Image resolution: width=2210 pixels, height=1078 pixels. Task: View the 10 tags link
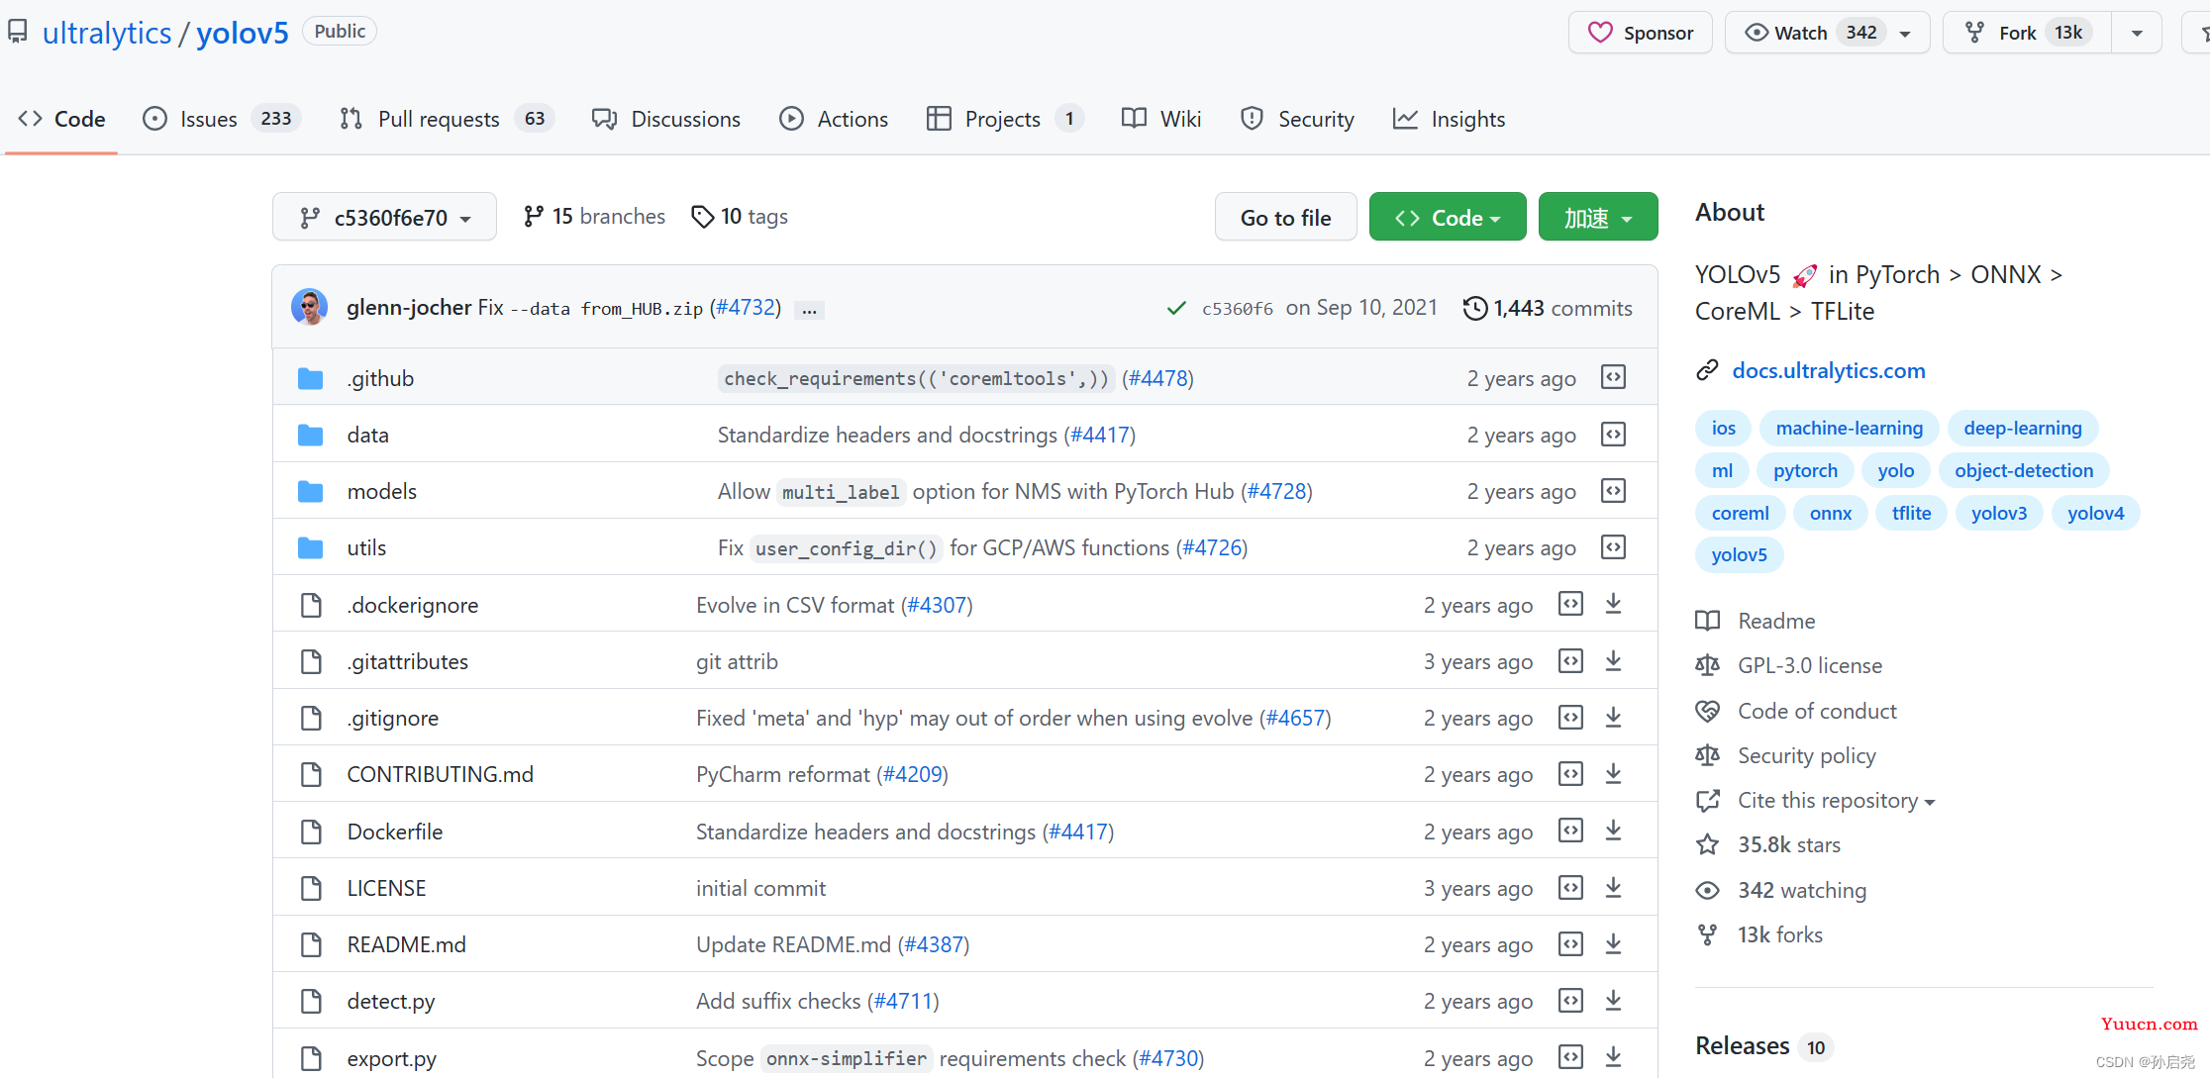[x=740, y=216]
